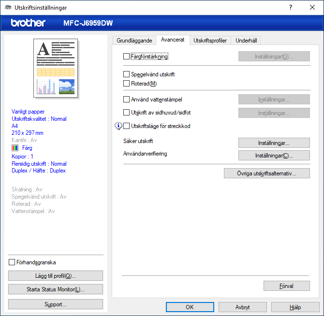
Task: Confirm with the OK button
Action: [x=190, y=307]
